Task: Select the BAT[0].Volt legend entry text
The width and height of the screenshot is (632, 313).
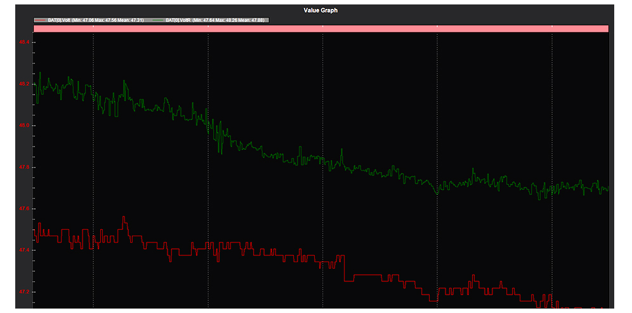Action: tap(96, 20)
